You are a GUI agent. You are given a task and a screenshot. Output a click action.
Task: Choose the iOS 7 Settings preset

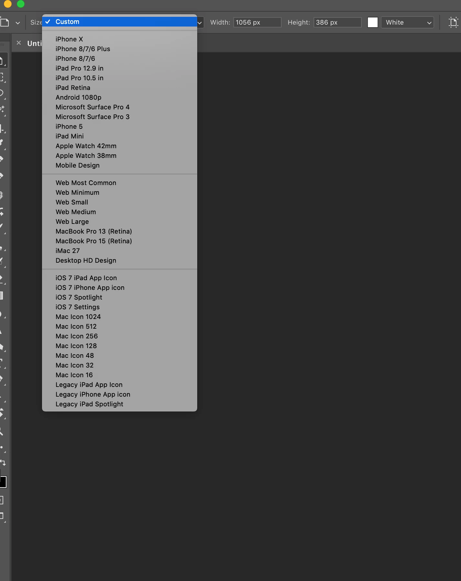(x=120, y=307)
